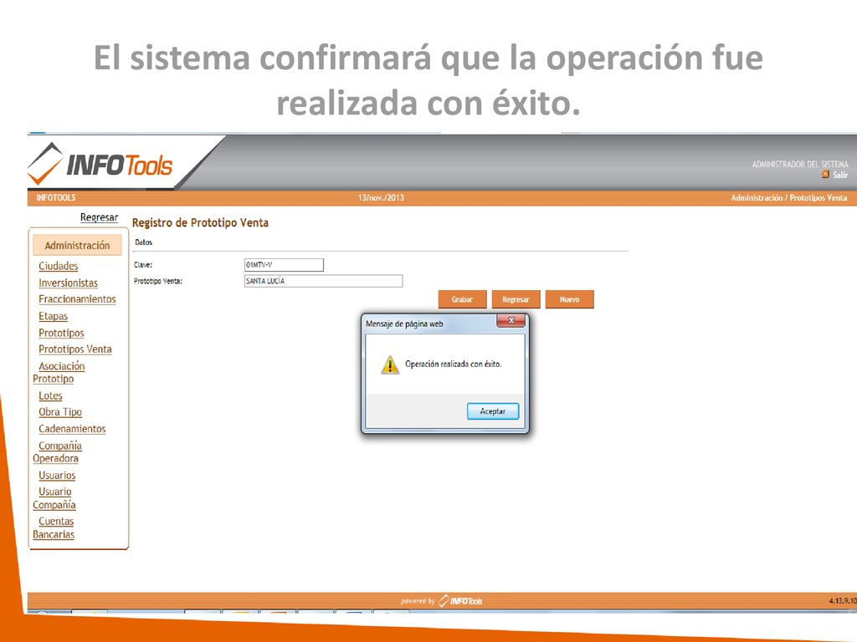Viewport: 857px width, 642px height.
Task: Click the Aceptar button in the dialog
Action: tap(492, 411)
